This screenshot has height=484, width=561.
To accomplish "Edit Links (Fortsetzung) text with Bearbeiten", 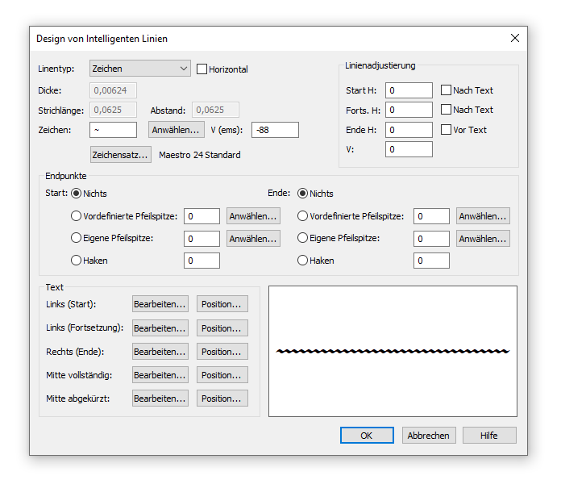I will 160,328.
